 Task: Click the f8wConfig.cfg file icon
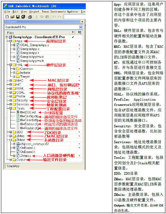pyautogui.click(x=18, y=116)
